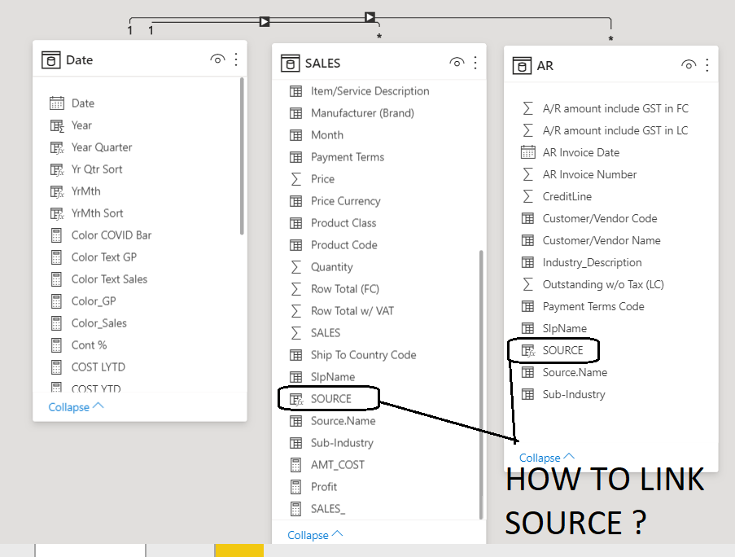Select Customer/Vendor Name field
The image size is (735, 557).
point(602,240)
